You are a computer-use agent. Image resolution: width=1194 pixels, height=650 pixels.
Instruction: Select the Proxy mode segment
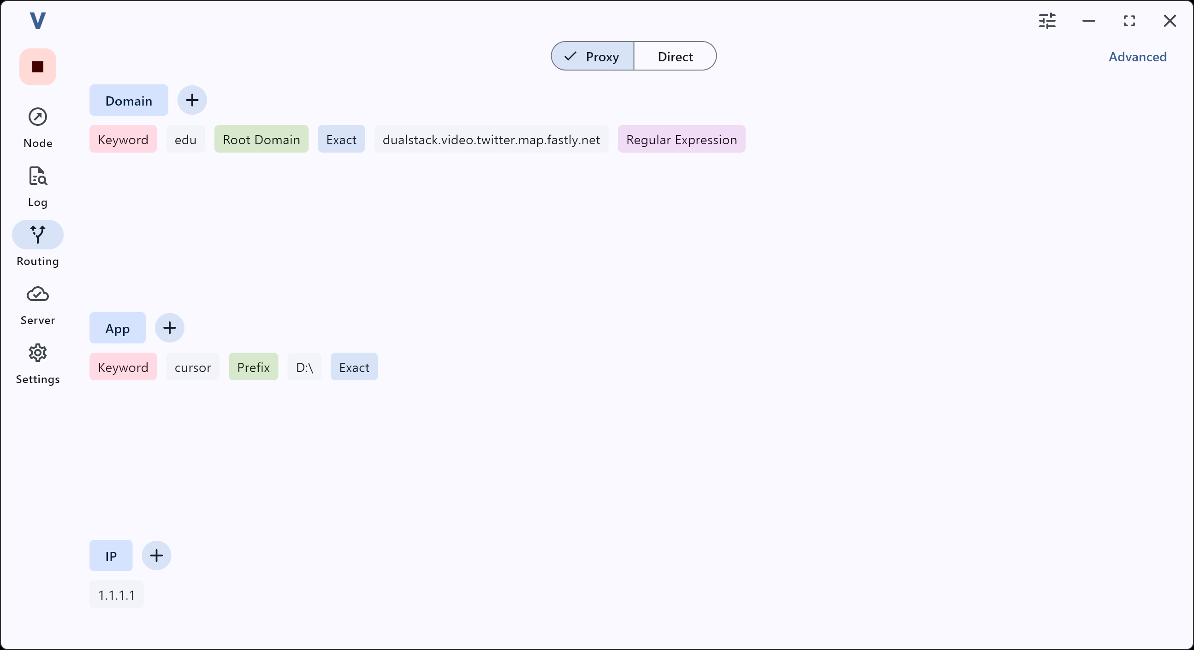point(592,57)
